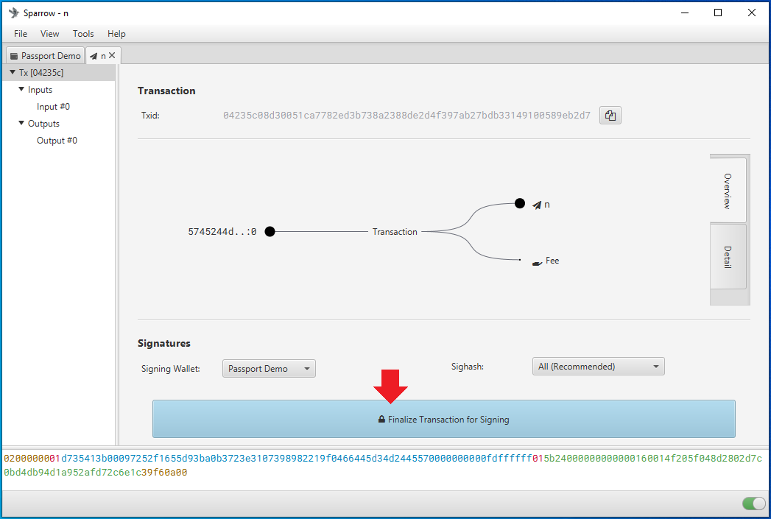771x519 pixels.
Task: Select the Tx [04235c] tree row
Action: [x=58, y=73]
